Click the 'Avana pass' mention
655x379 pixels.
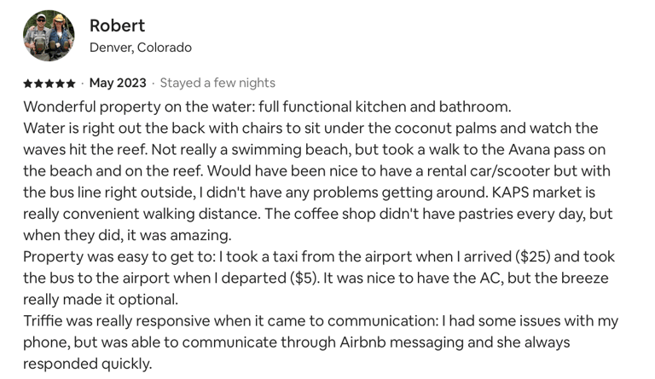click(x=546, y=150)
